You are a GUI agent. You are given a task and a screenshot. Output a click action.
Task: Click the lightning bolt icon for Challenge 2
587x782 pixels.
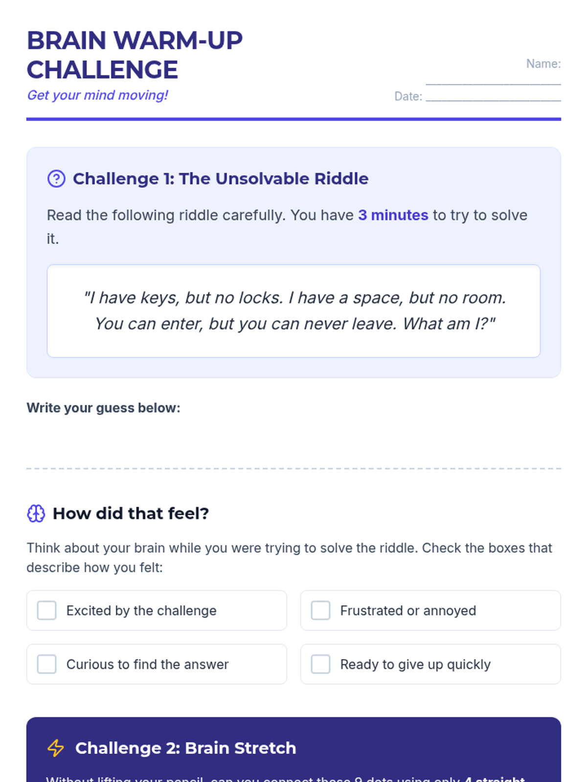point(56,748)
